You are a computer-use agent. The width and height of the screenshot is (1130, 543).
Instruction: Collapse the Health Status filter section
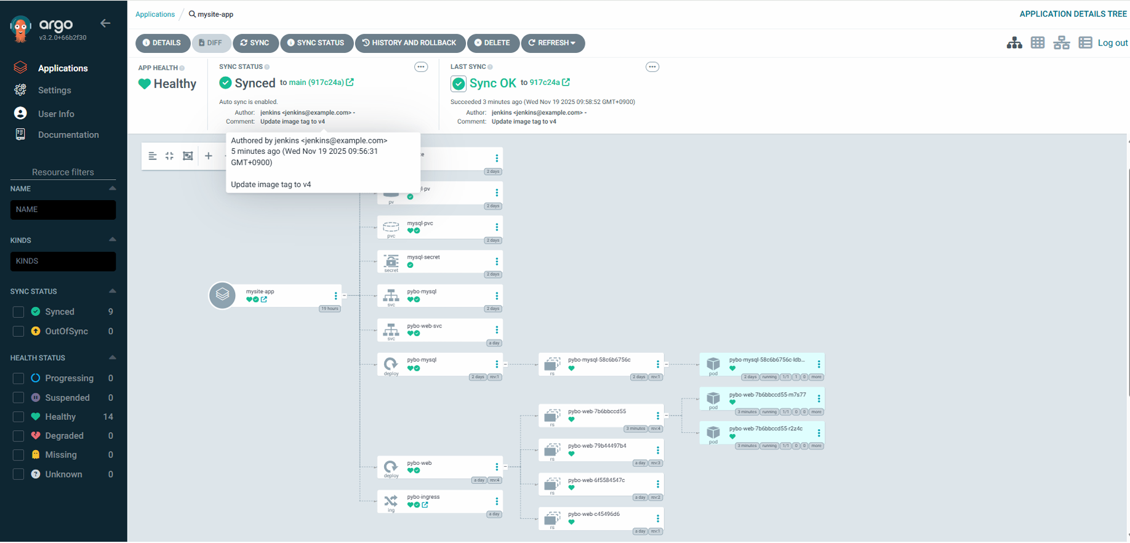(x=112, y=358)
